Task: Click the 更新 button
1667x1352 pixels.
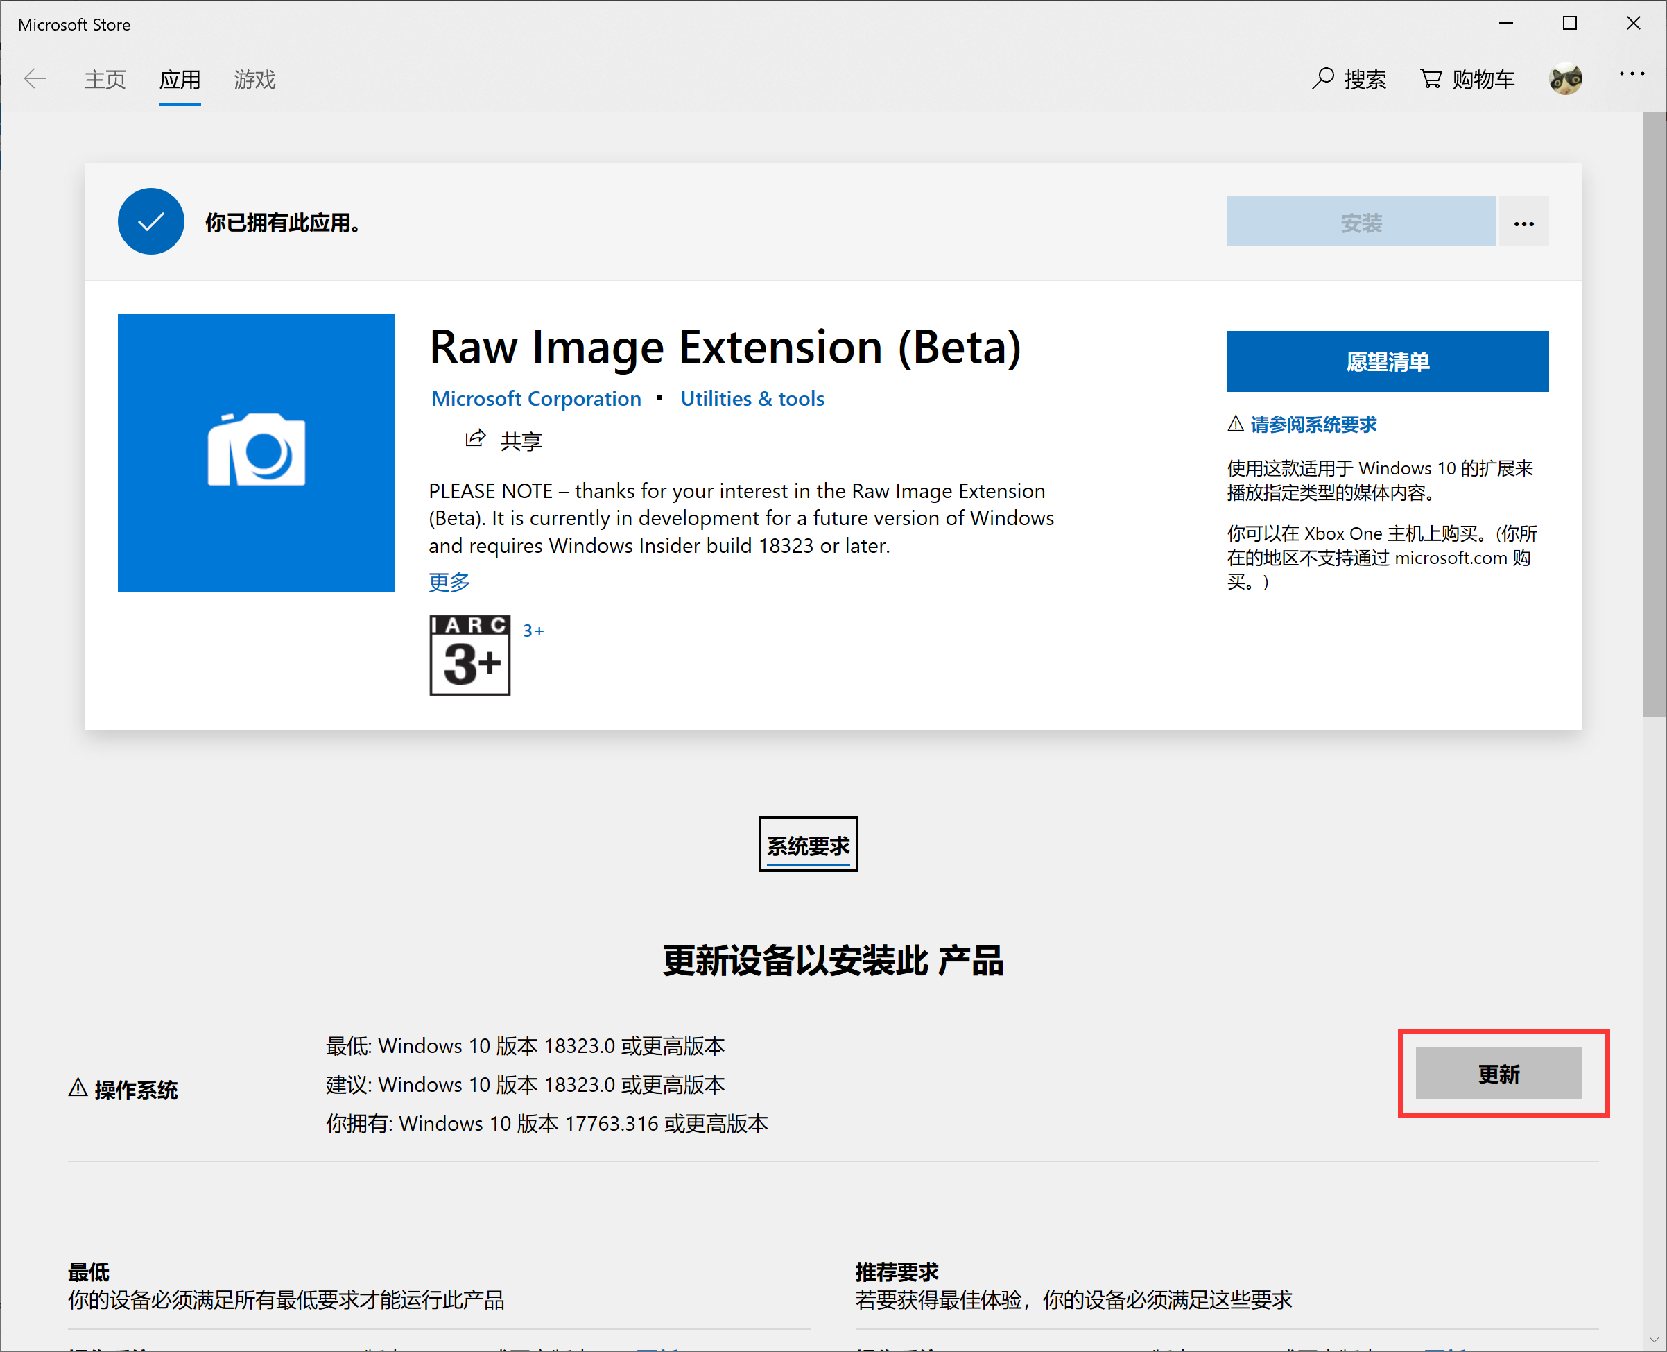Action: click(x=1498, y=1073)
